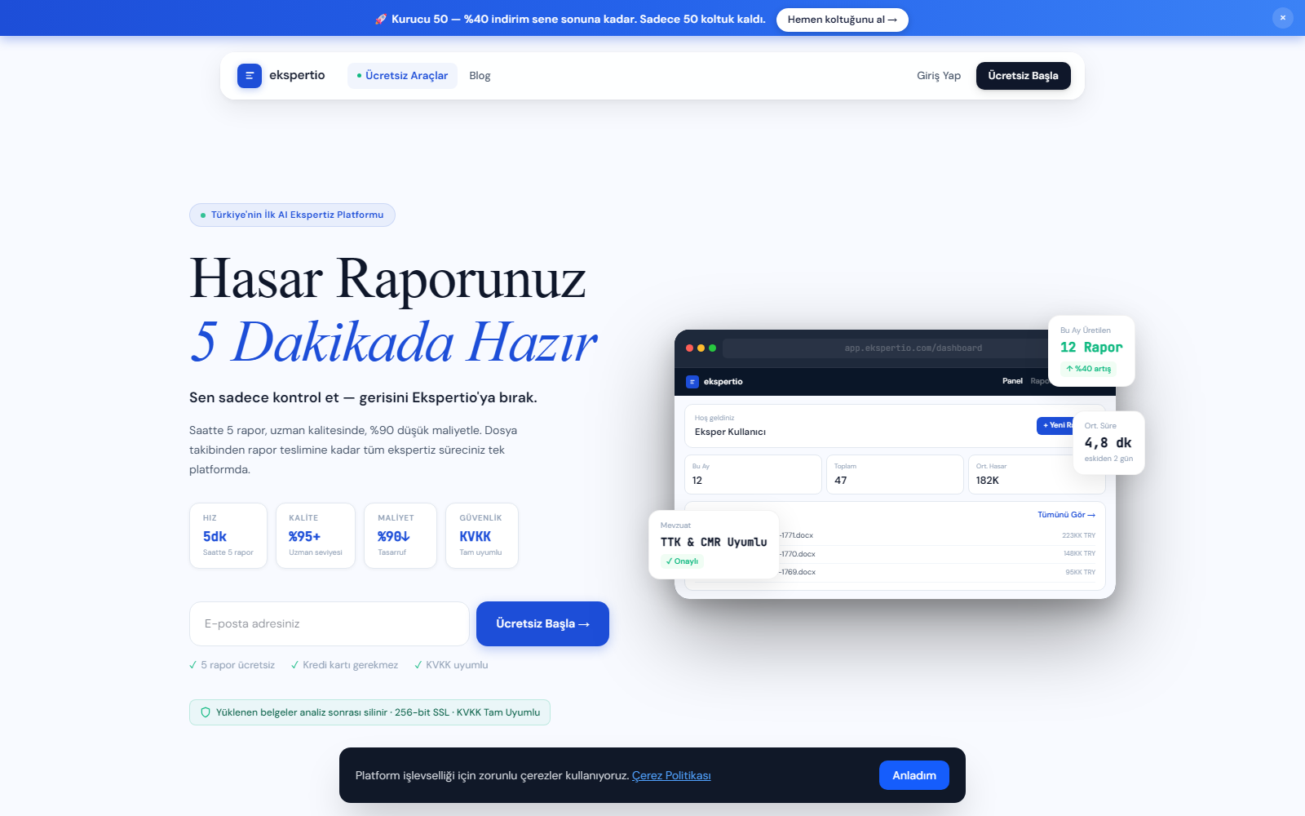The height and width of the screenshot is (816, 1305).
Task: Click the 'Eksper Kullanıcı' welcome text
Action: coord(730,432)
